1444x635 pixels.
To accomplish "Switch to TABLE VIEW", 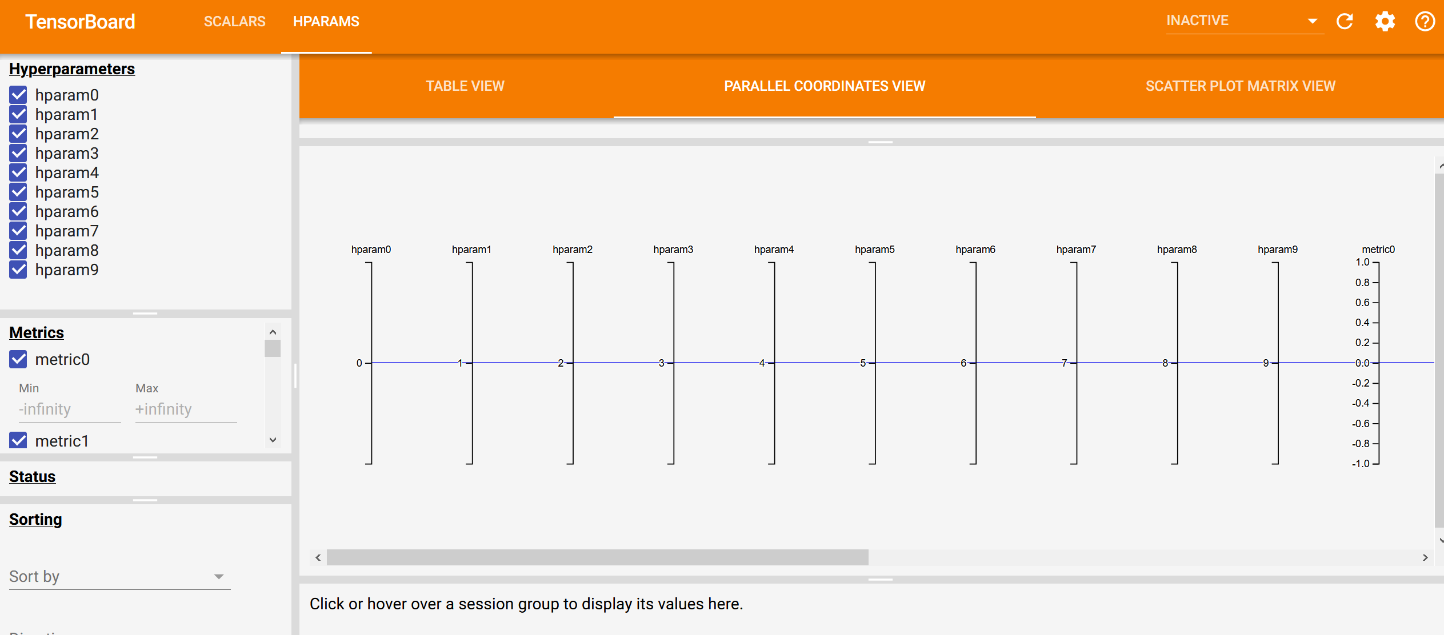I will pyautogui.click(x=465, y=86).
